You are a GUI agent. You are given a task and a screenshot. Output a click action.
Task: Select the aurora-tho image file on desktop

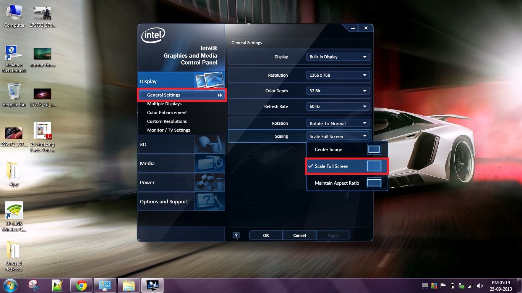42,57
